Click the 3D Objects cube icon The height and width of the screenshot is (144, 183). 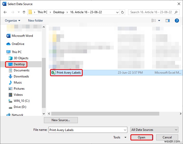click(10, 58)
